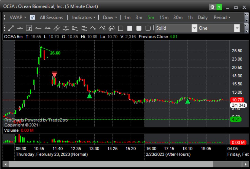
Task: Toggle the rounded filled rectangle tool
Action: (x=139, y=28)
